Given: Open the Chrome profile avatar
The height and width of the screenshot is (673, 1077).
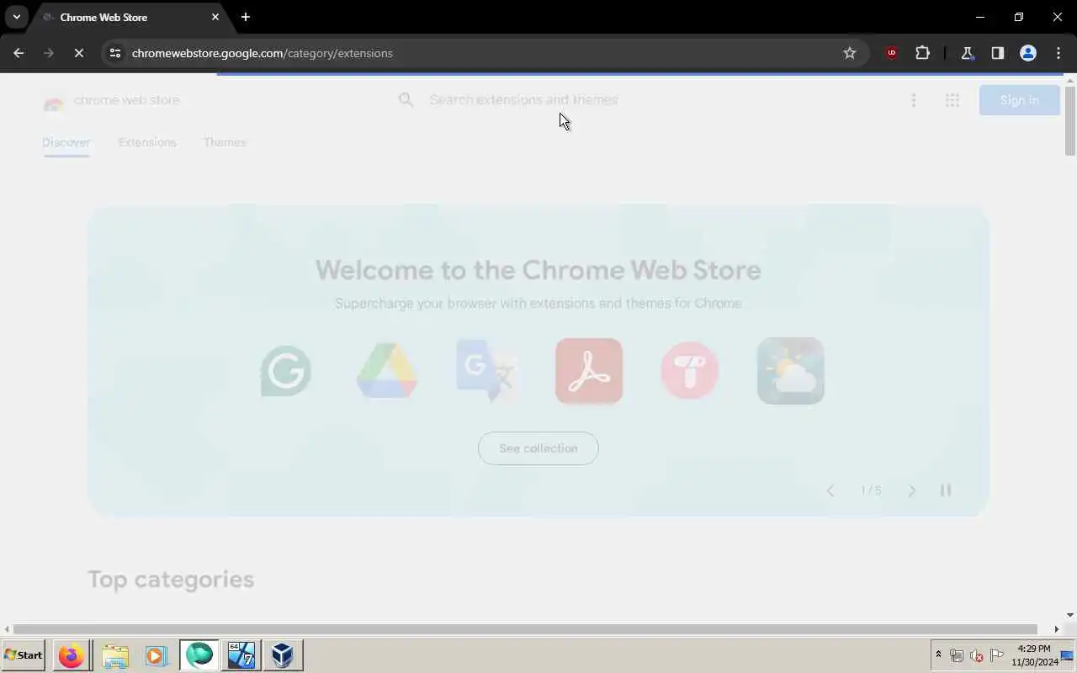Looking at the screenshot, I should click(x=1028, y=53).
